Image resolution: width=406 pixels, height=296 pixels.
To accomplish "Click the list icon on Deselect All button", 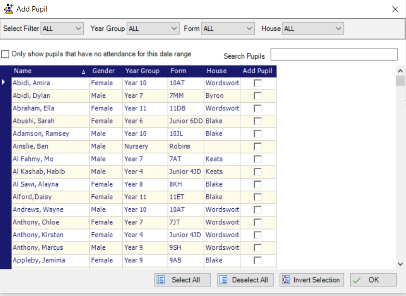I will (x=223, y=280).
